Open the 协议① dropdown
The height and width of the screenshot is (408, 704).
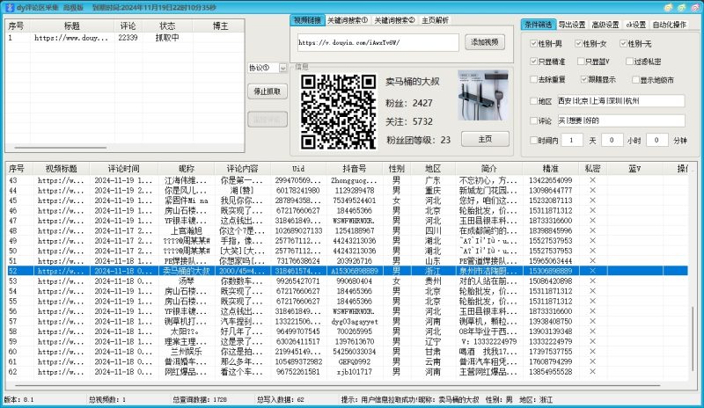282,68
